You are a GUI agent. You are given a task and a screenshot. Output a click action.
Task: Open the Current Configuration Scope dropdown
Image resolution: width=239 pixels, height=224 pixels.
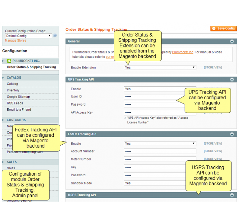(28, 36)
